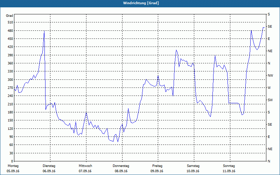Select the 07.09.16 date label
The image size is (280, 175).
85,171
